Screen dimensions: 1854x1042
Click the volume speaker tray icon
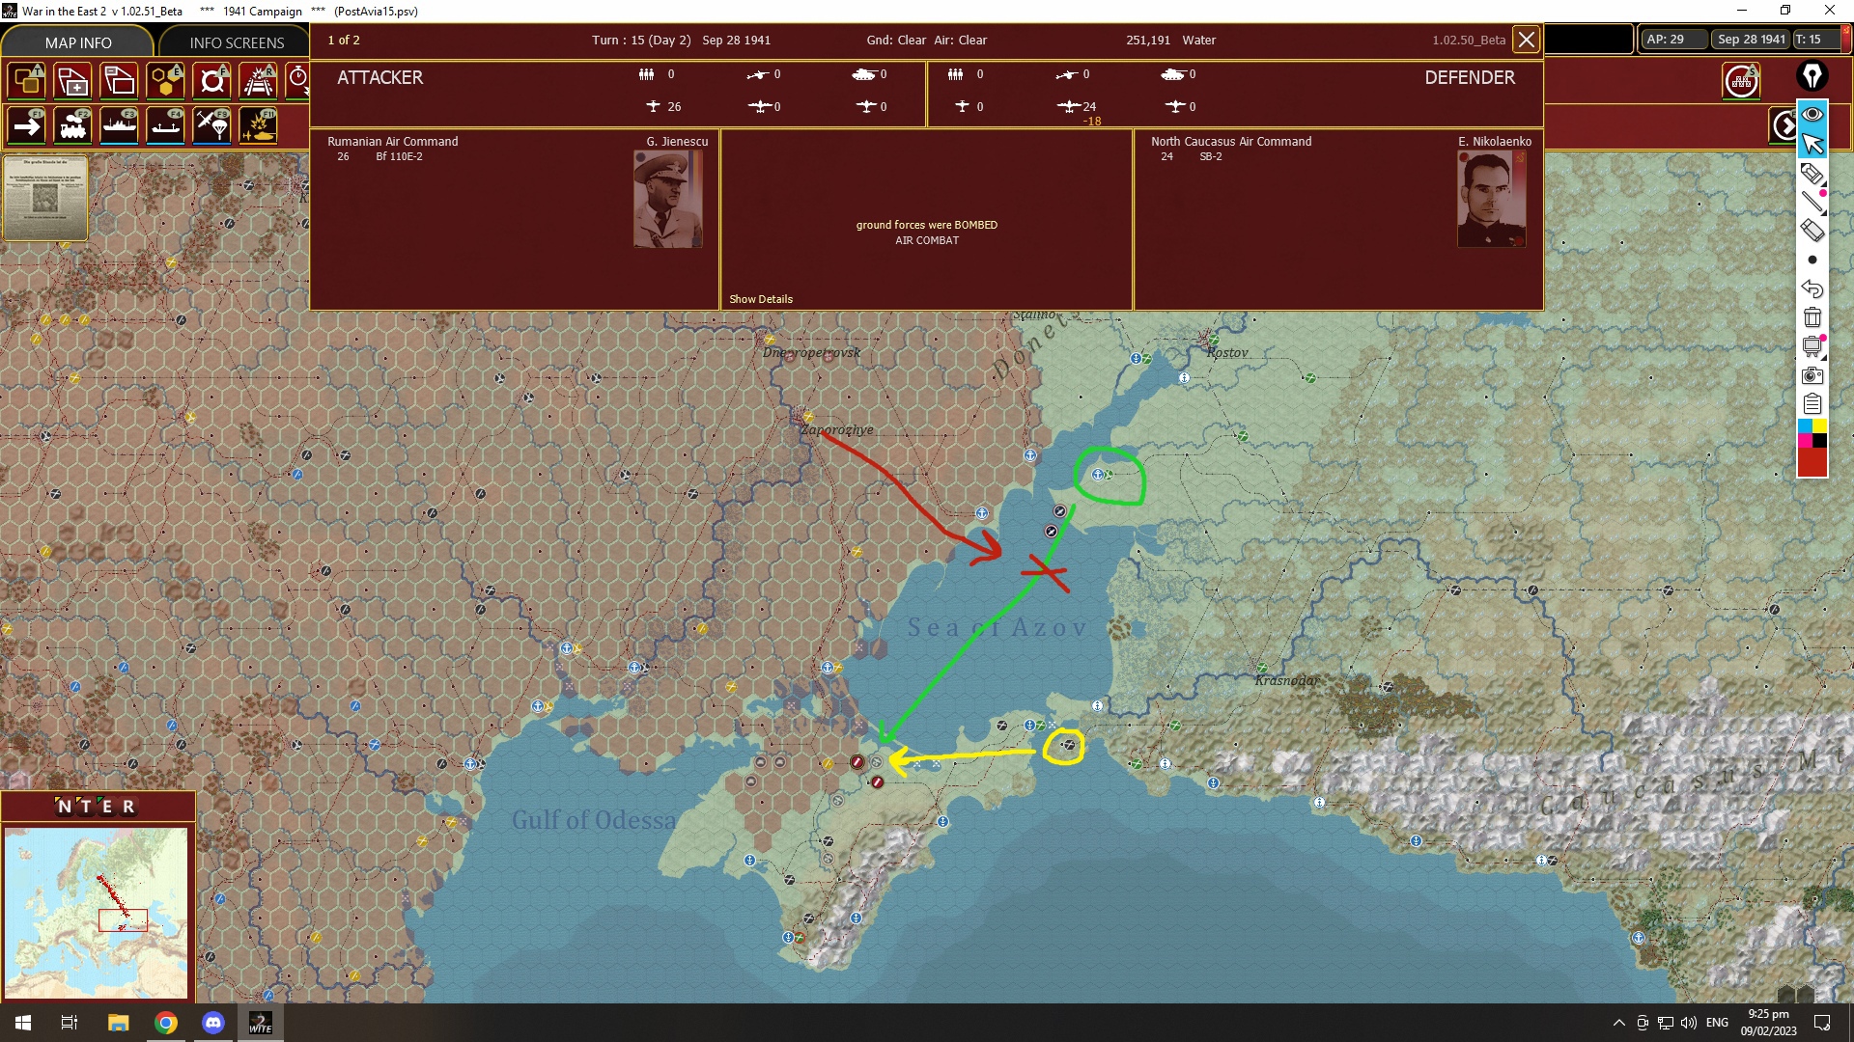pos(1688,1023)
